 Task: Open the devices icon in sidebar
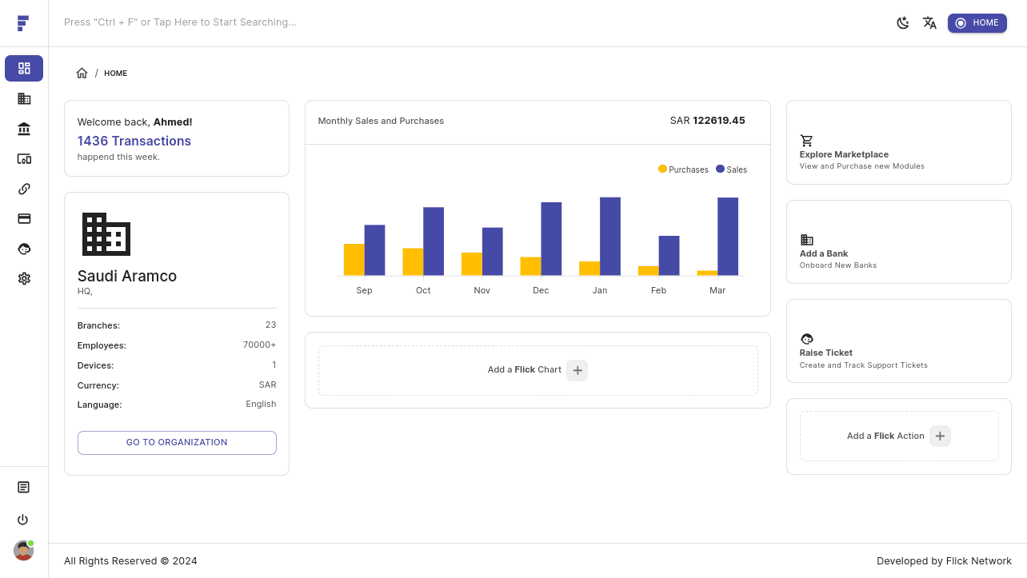point(24,159)
